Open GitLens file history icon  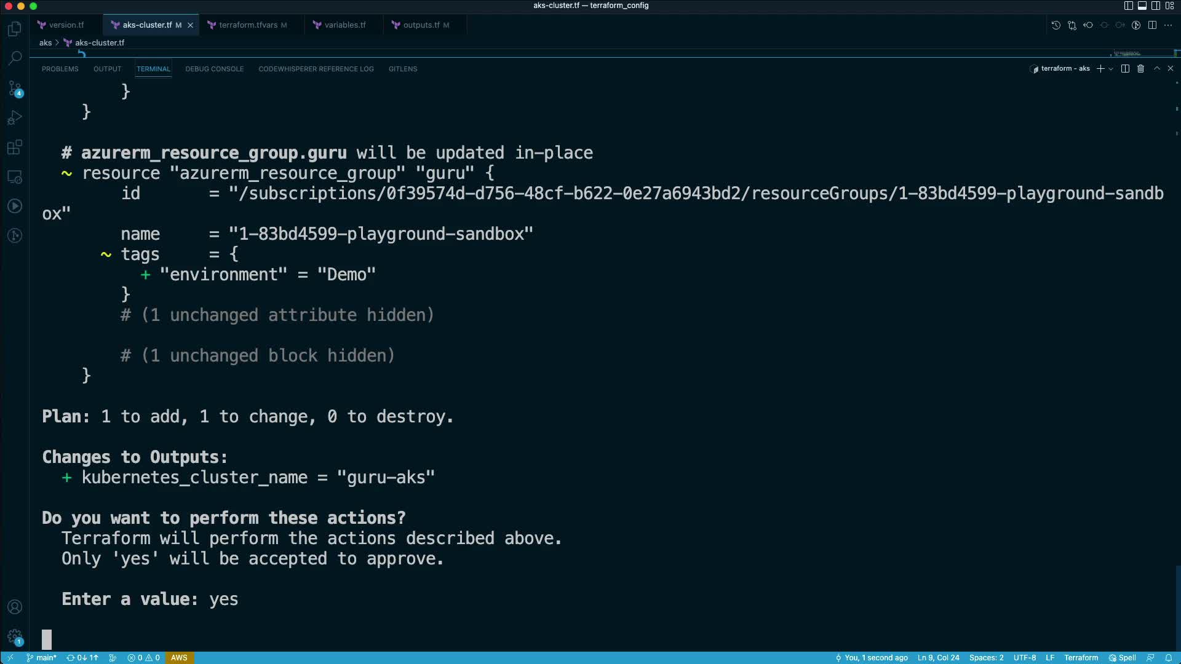pyautogui.click(x=1056, y=25)
